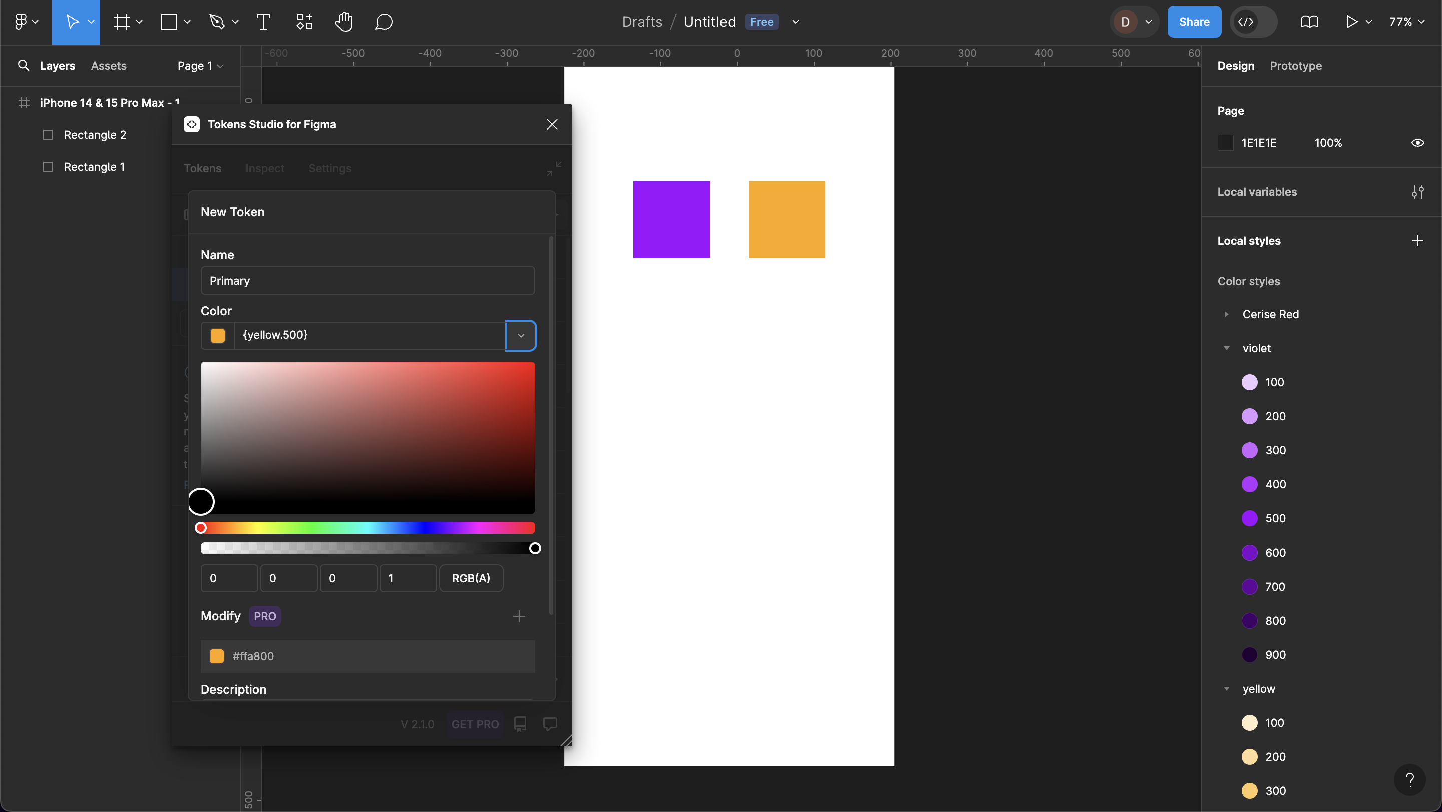Collapse the violet color styles group
1442x812 pixels.
1227,348
